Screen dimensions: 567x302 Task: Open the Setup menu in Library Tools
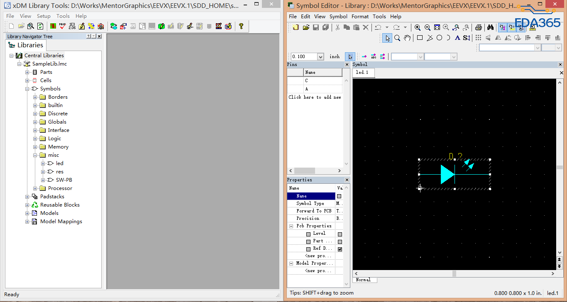point(44,16)
